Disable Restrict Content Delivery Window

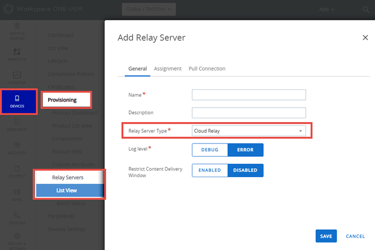pos(245,170)
